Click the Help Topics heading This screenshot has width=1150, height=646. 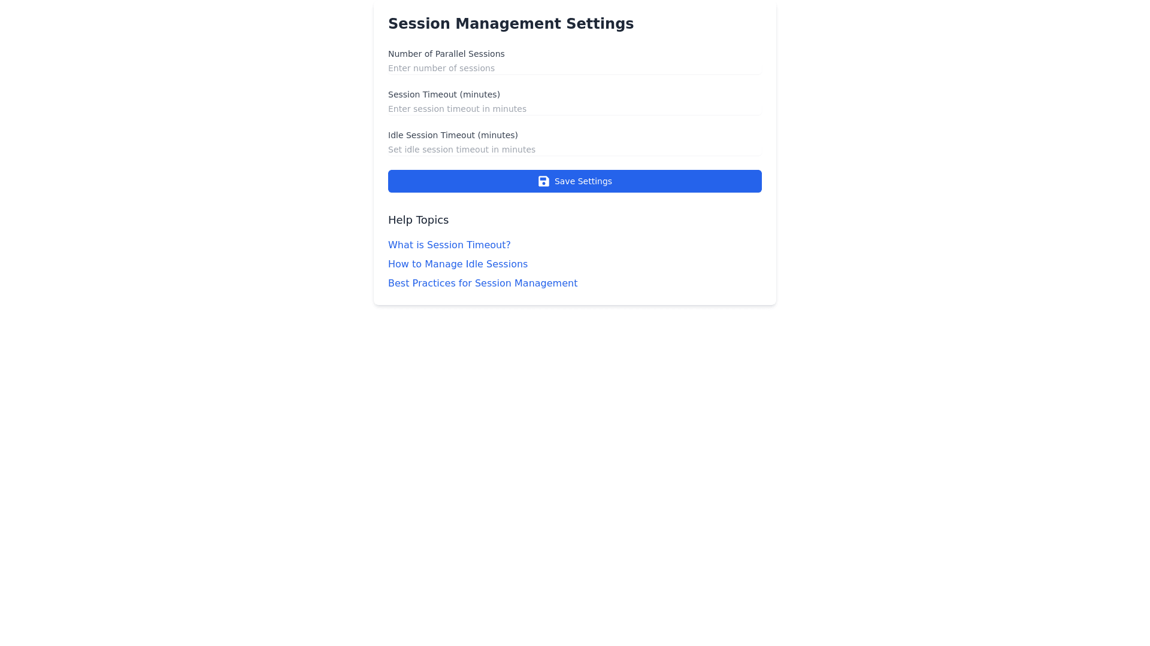pyautogui.click(x=418, y=220)
